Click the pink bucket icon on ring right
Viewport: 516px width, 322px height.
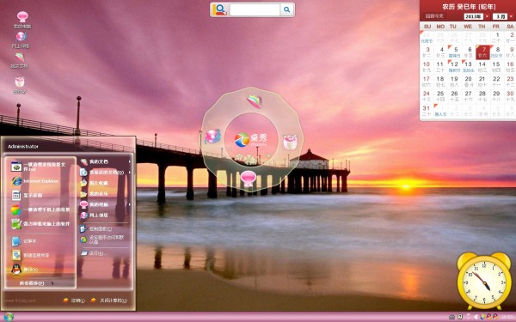pyautogui.click(x=291, y=142)
